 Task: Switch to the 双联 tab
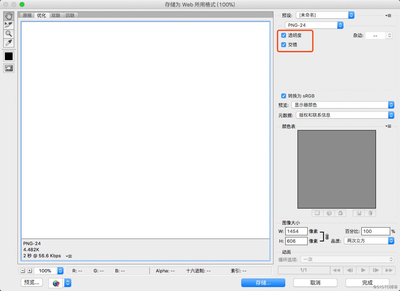tap(56, 15)
